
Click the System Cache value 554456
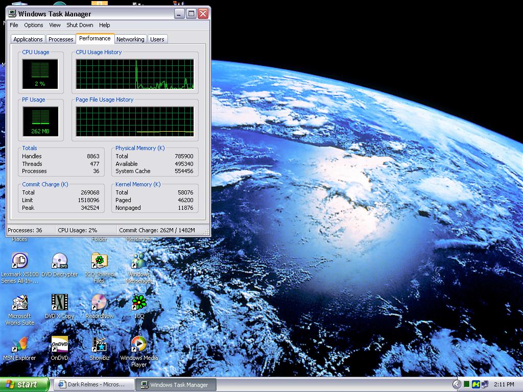pyautogui.click(x=184, y=171)
